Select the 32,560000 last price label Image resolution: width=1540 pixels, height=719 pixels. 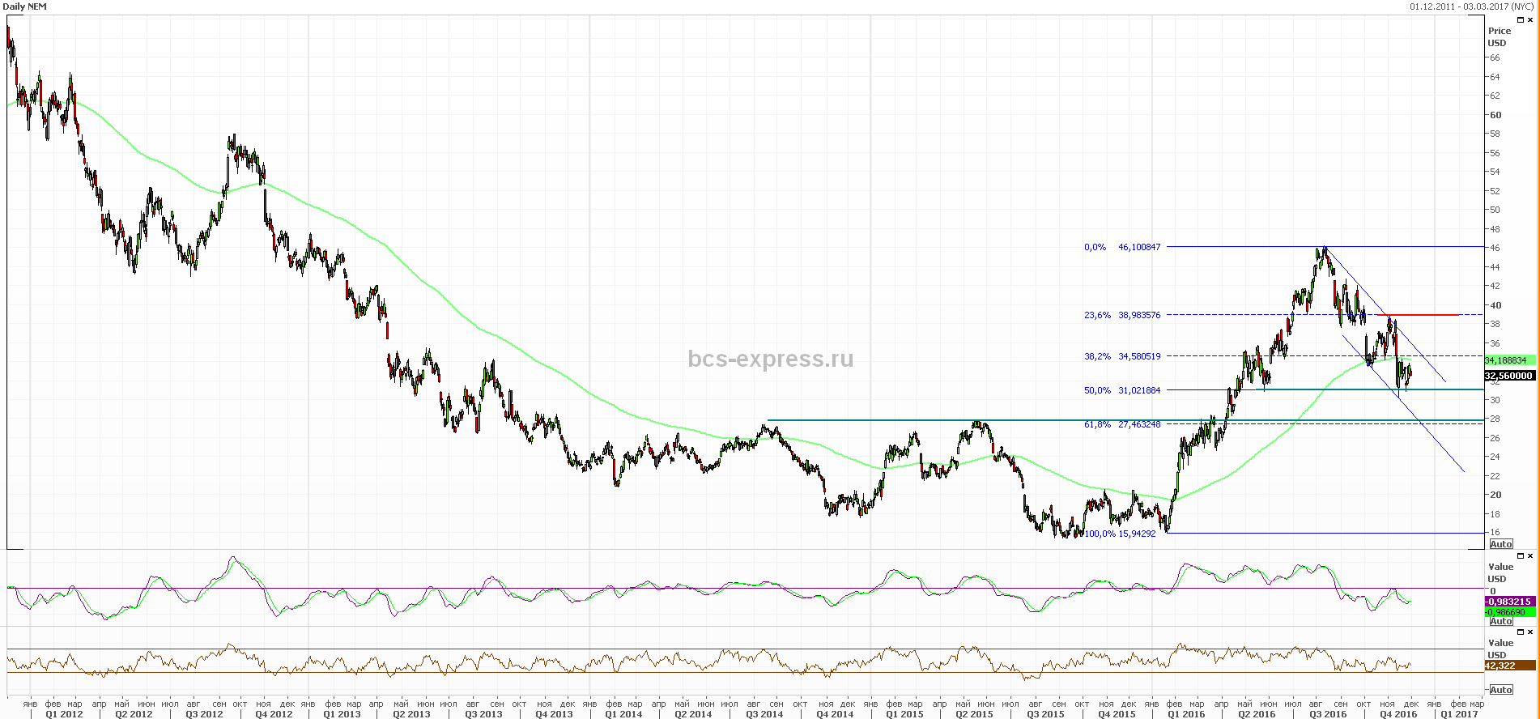(1508, 376)
